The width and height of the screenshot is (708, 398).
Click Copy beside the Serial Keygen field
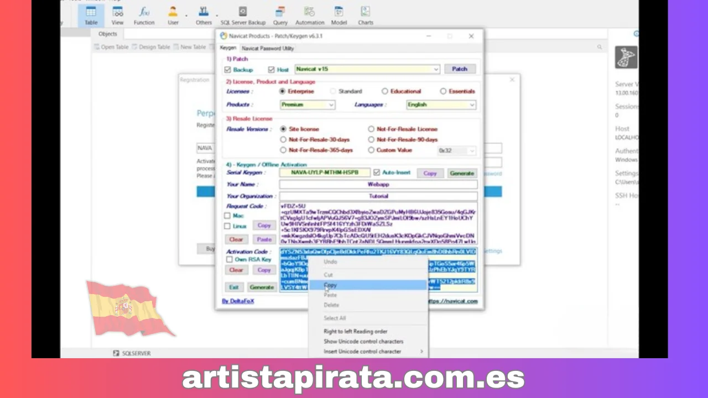coord(430,173)
